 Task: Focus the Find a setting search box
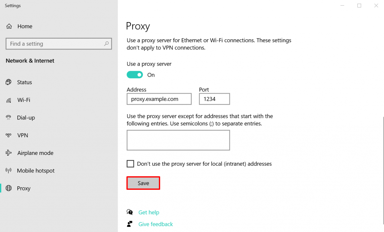pos(54,44)
